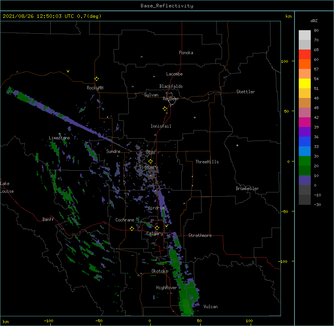Click the 50 tick on the x-axis
The width and height of the screenshot is (334, 326).
[199, 321]
